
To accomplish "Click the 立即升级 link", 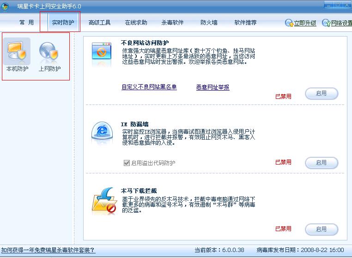I will (x=305, y=23).
